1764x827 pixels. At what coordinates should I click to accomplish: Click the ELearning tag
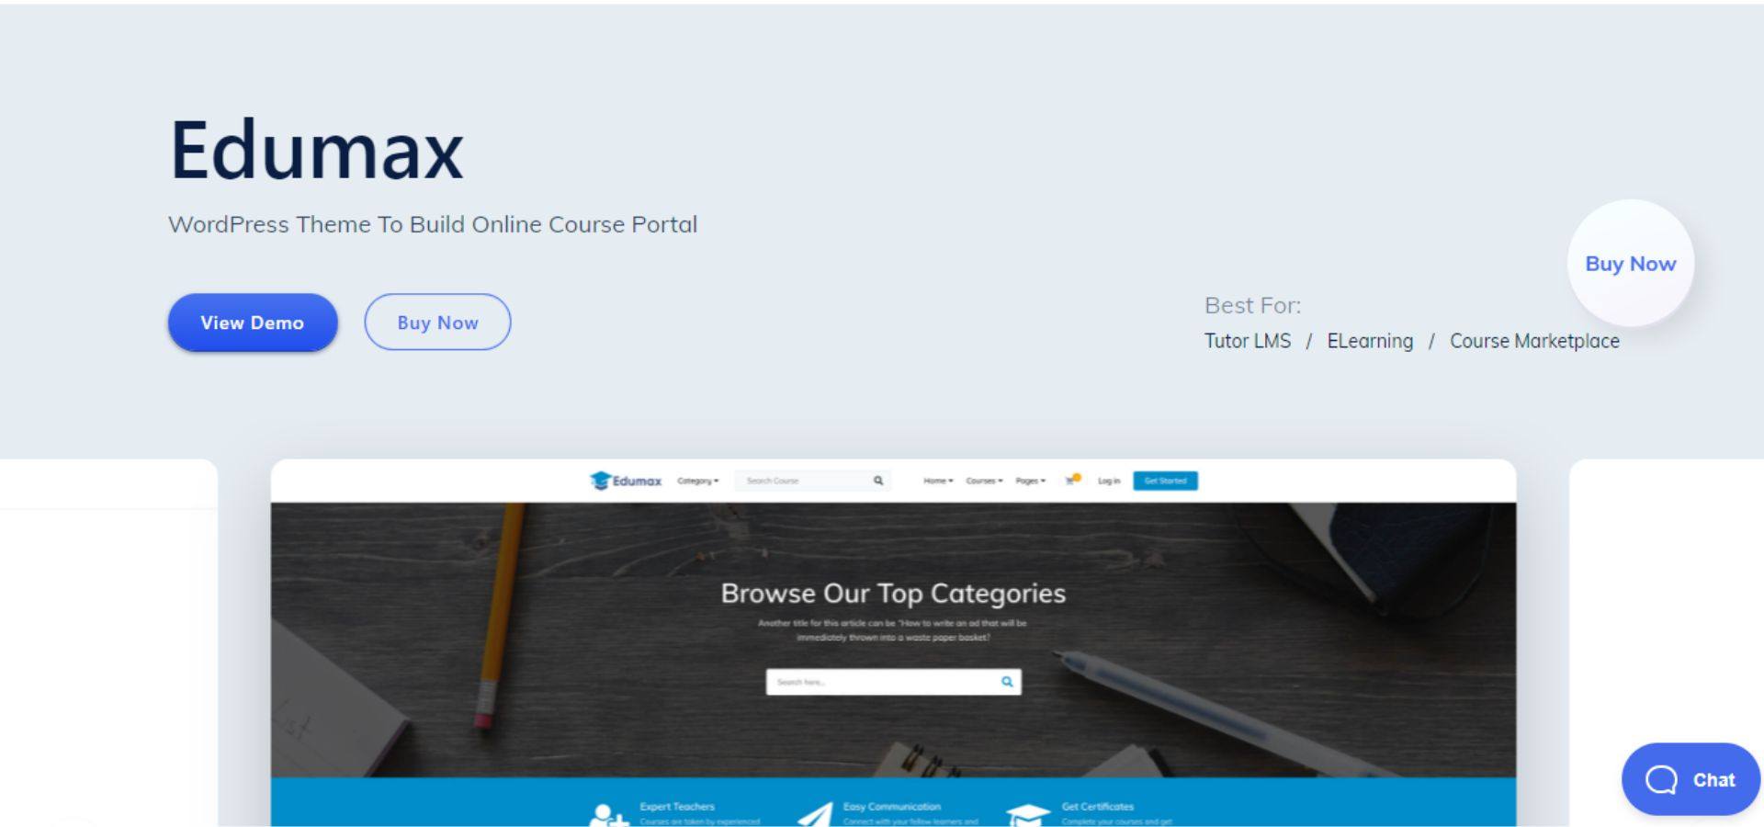[1370, 341]
